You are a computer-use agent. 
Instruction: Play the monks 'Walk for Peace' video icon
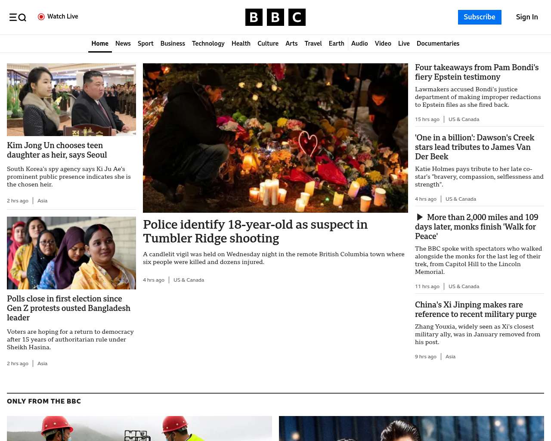click(420, 217)
